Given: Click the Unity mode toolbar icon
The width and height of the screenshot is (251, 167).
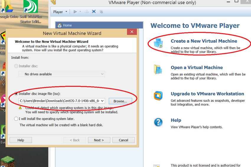Looking at the screenshot, I should (101, 12).
